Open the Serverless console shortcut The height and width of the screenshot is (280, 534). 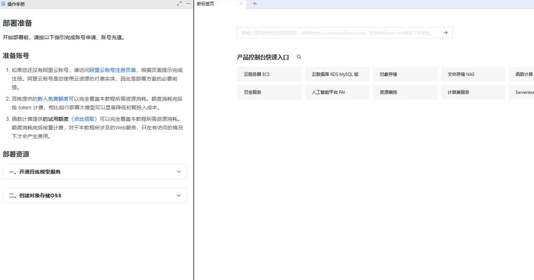(x=521, y=92)
